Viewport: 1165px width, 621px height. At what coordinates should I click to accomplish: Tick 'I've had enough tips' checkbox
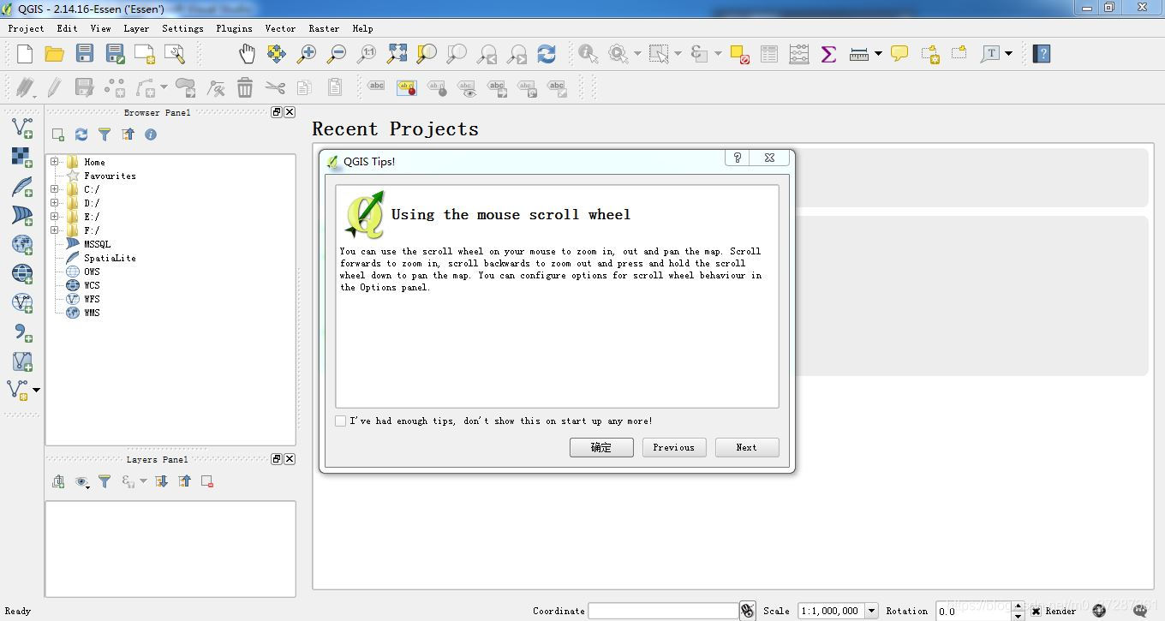coord(341,421)
